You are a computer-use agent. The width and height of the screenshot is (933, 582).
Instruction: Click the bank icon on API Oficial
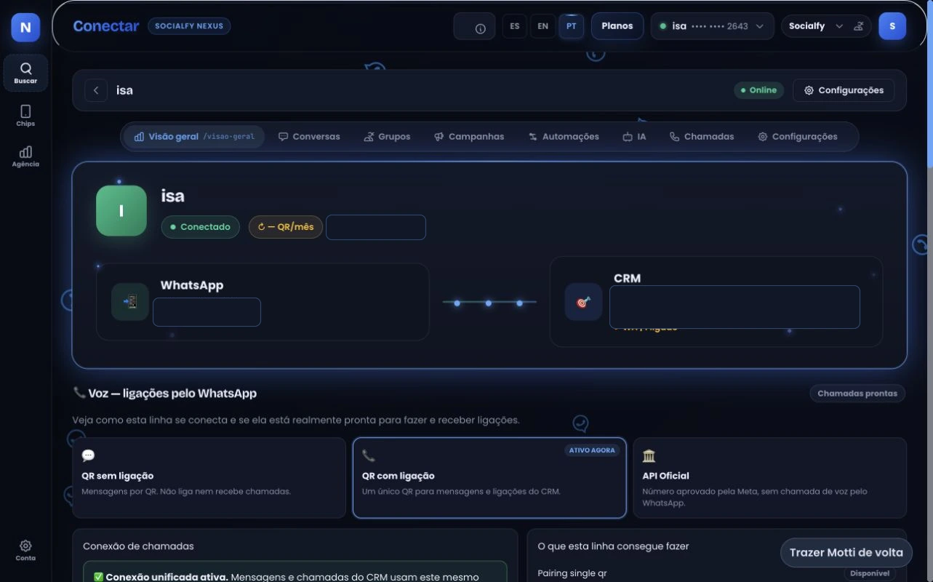coord(649,455)
